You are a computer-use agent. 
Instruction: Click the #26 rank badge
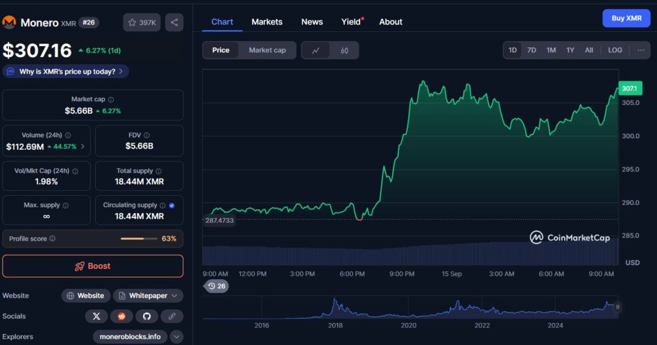pos(89,22)
